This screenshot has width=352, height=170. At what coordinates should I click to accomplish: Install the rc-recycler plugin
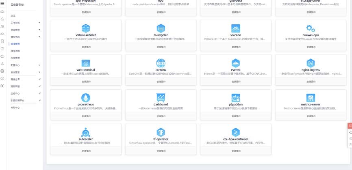[x=161, y=47]
